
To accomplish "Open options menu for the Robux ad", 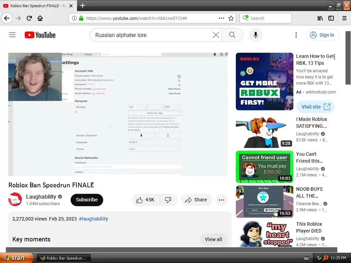I will (335, 57).
